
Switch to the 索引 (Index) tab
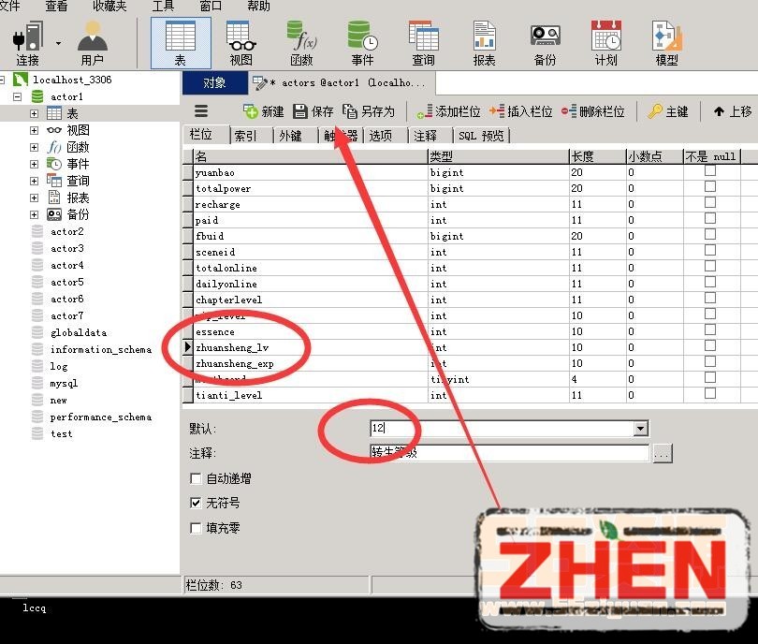[245, 136]
